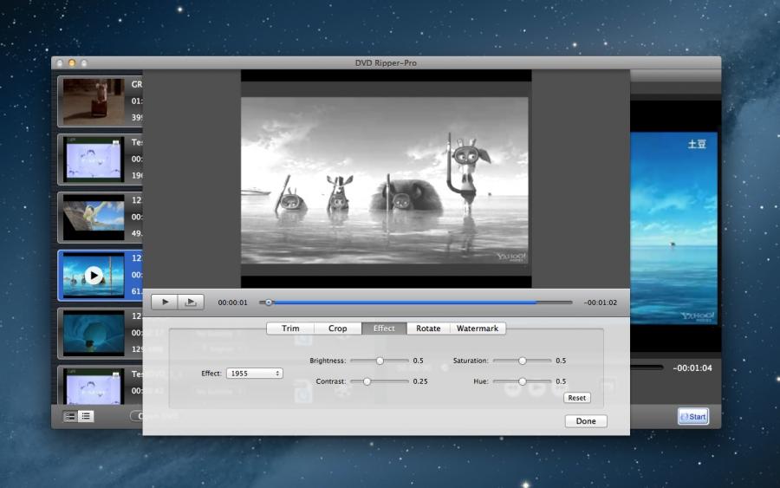Select the last light purple video thumbnail at the bottom
Screen dimensions: 780x488
click(x=94, y=387)
